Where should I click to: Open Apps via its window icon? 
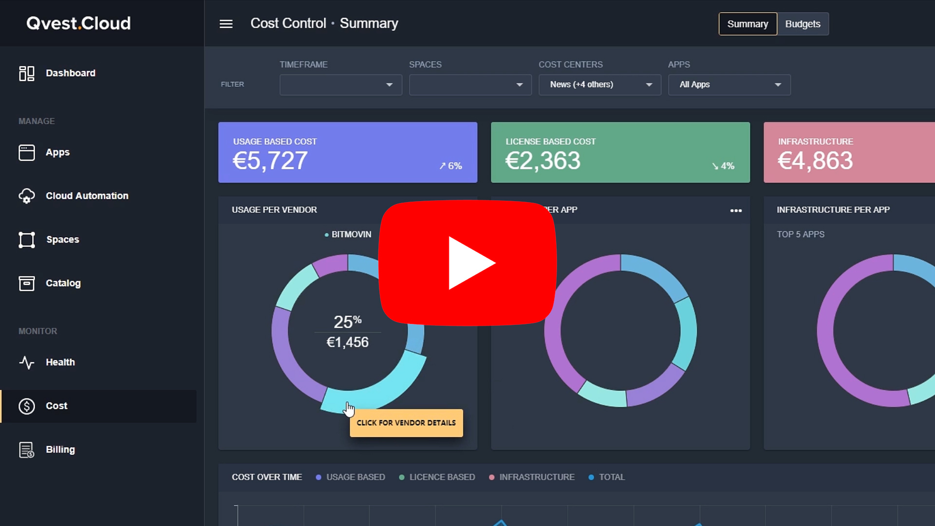(26, 152)
